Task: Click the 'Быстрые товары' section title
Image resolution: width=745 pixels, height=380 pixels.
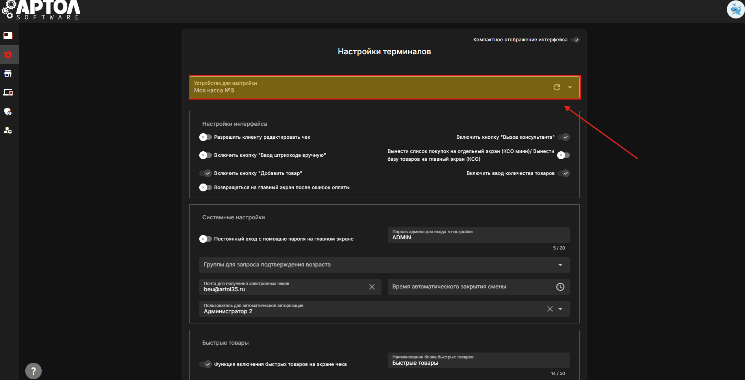Action: pos(225,343)
